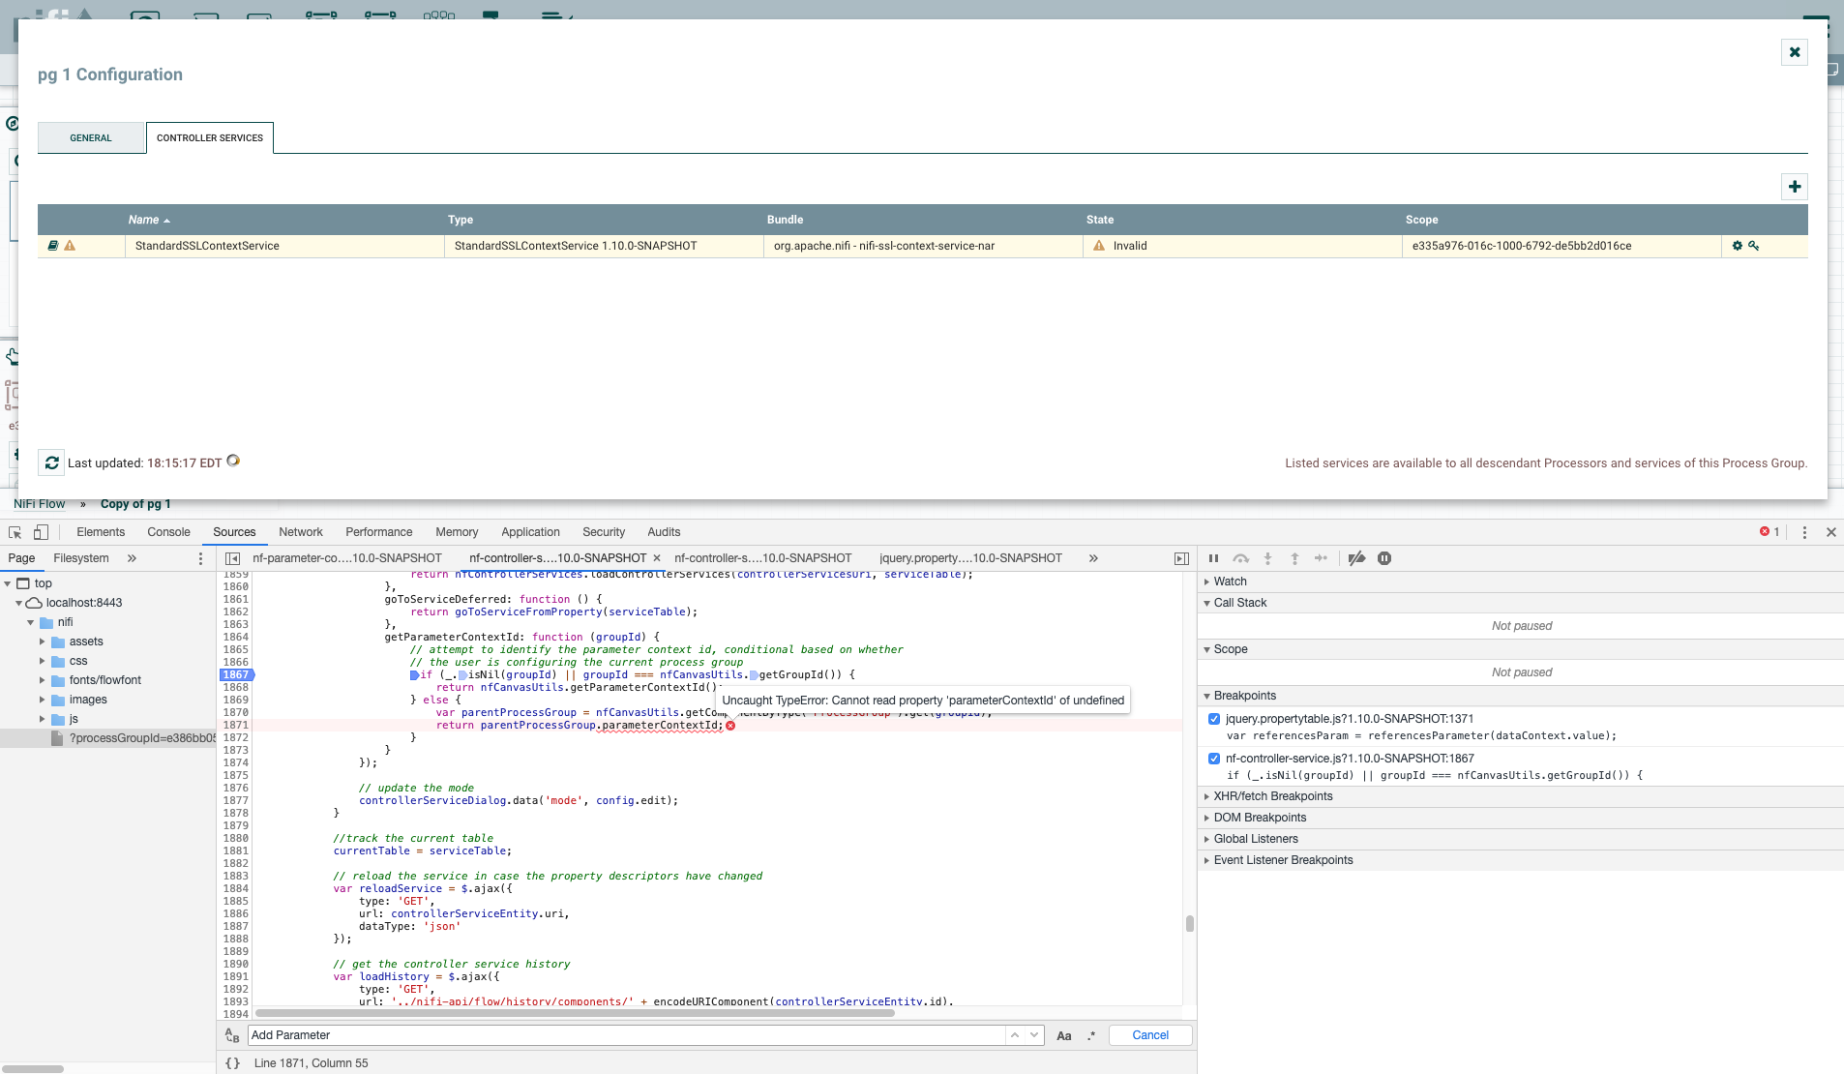Toggle device toolbar in DevTools
The image size is (1844, 1074).
[41, 532]
